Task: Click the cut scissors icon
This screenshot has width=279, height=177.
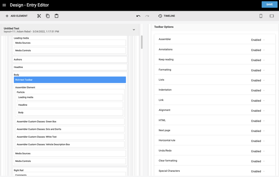Action: 39,16
